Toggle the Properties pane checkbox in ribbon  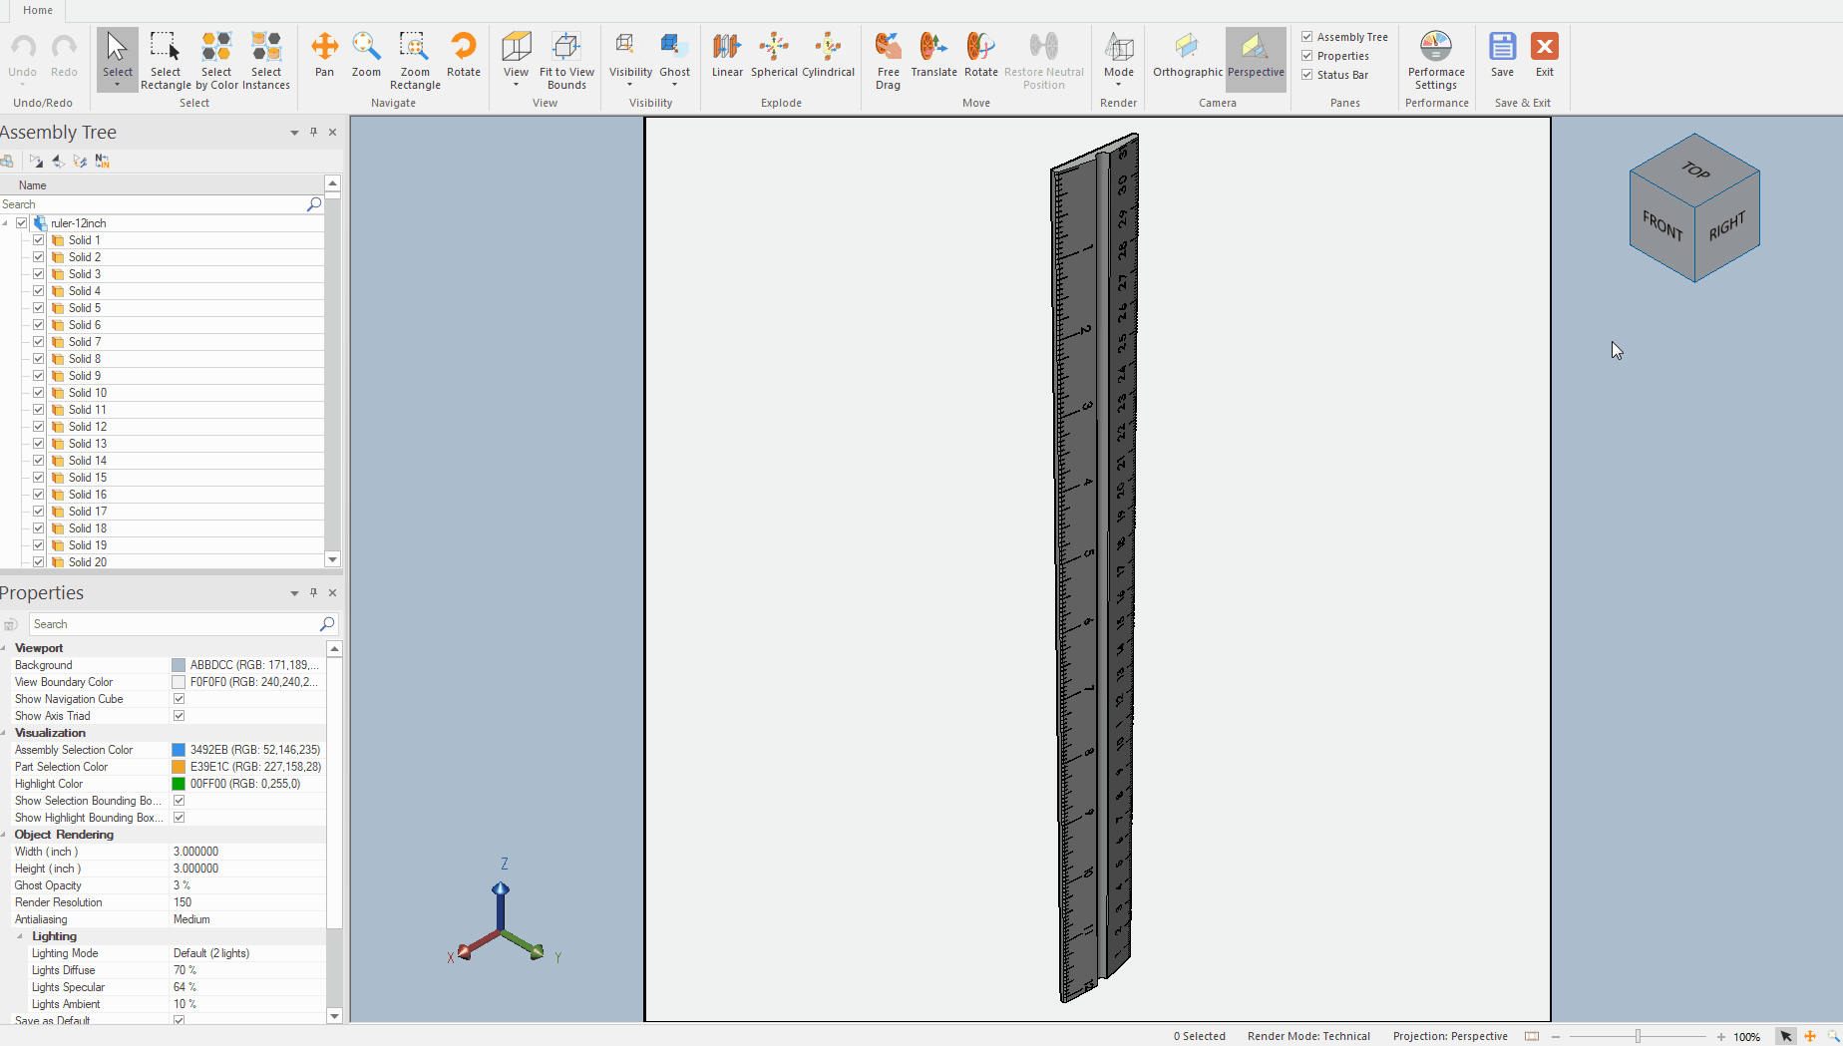(x=1306, y=56)
